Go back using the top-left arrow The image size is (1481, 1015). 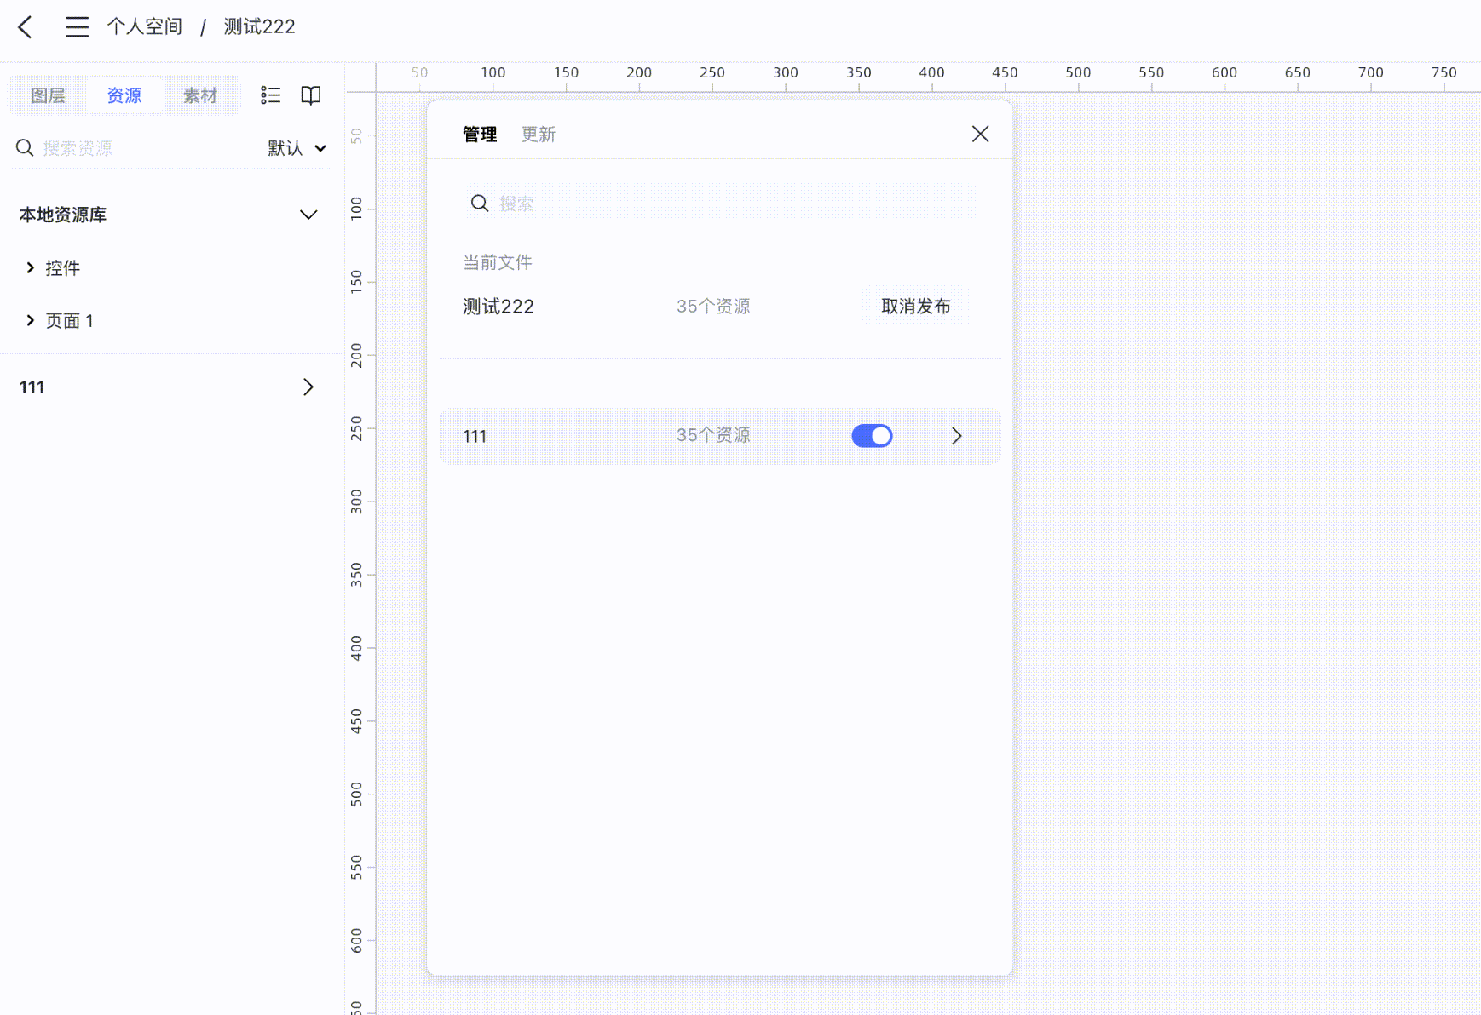(25, 27)
